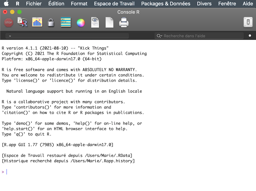Click the Source R script icon
256x191 pixels.
pyautogui.click(x=23, y=22)
